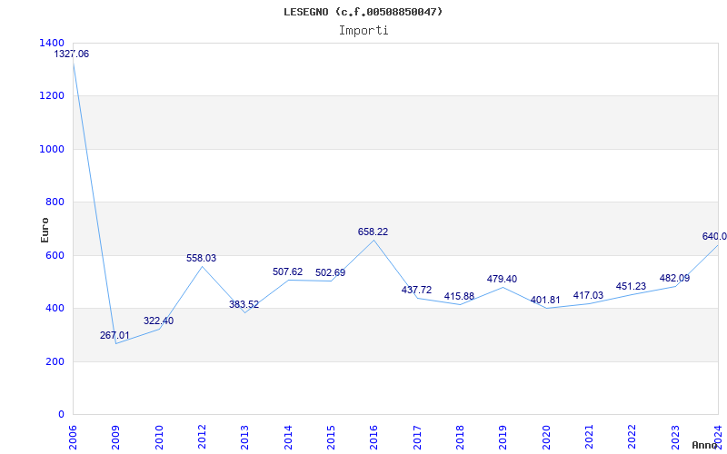The height and width of the screenshot is (454, 727).
Task: Click the 640.0 data label for 2024
Action: pos(714,236)
